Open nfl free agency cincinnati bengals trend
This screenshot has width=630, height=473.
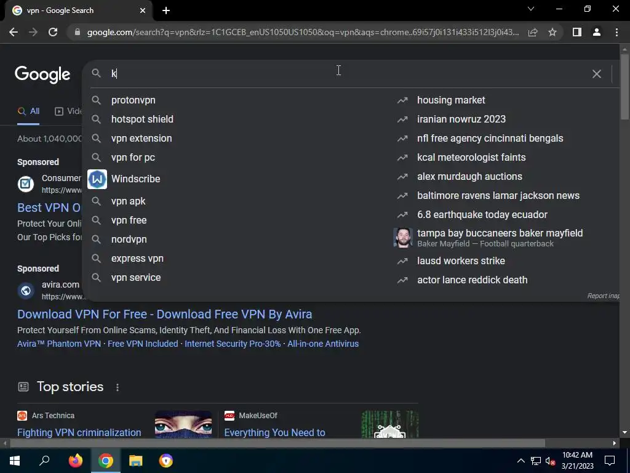click(x=490, y=139)
